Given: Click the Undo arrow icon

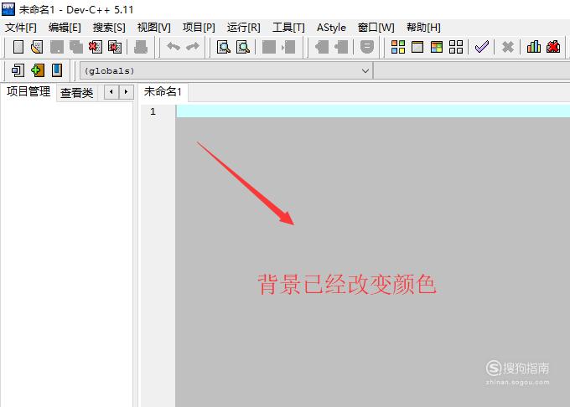Looking at the screenshot, I should point(173,47).
